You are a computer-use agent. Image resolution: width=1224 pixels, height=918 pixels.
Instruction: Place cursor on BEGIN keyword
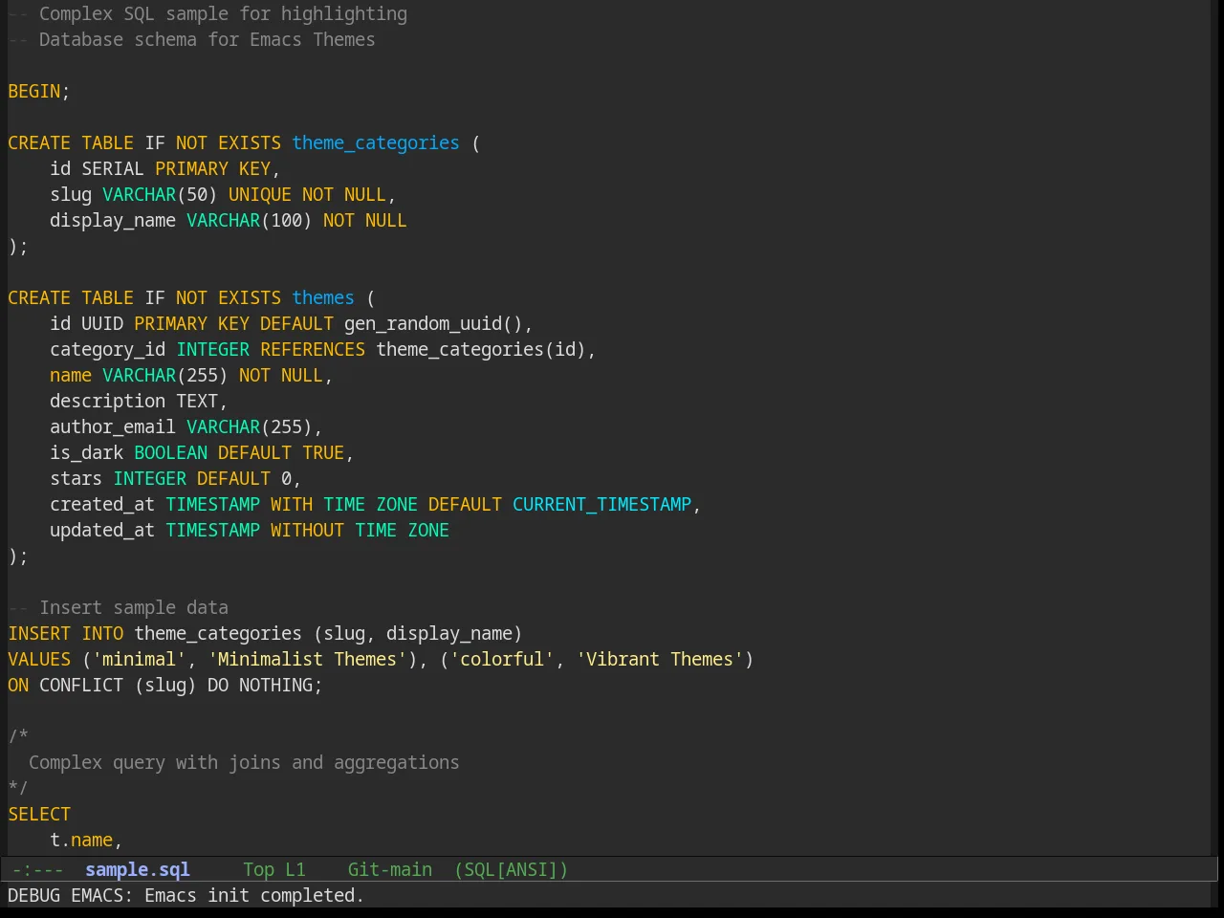tap(34, 91)
